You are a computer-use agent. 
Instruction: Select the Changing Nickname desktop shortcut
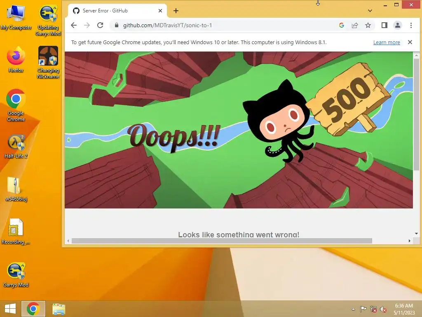[x=48, y=63]
